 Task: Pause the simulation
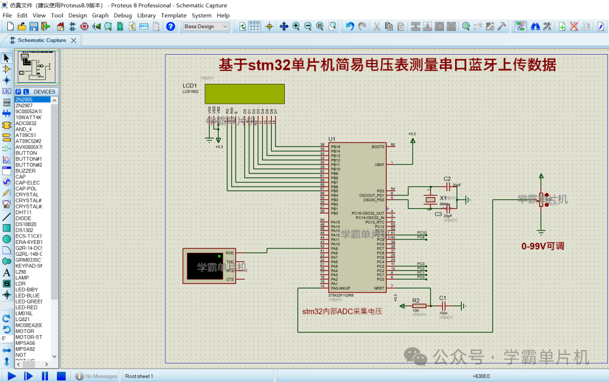[45, 376]
